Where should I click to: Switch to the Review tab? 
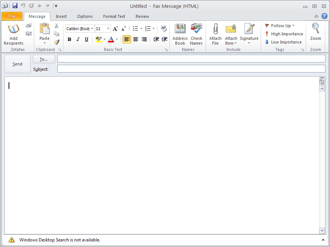click(x=142, y=16)
